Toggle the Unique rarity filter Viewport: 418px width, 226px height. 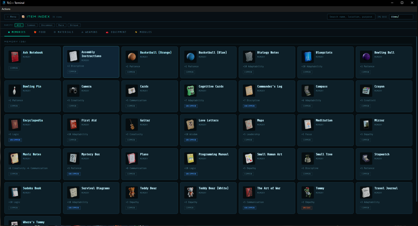coord(74,25)
